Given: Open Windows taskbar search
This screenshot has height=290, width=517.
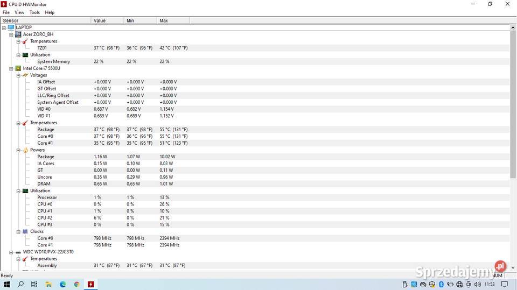Looking at the screenshot, I should [x=20, y=284].
